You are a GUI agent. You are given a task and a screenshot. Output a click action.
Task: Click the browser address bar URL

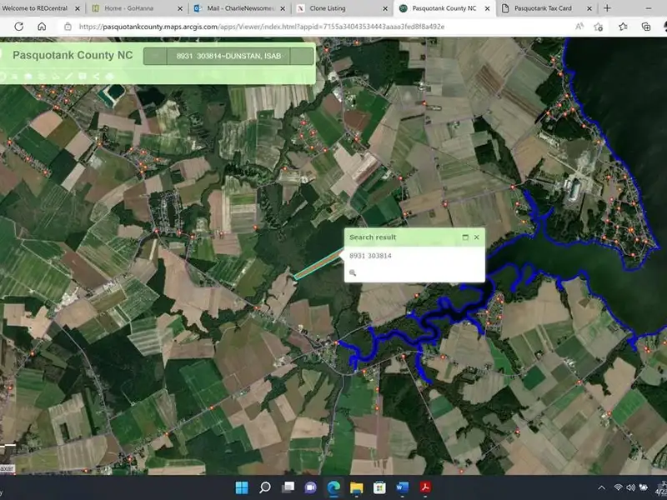292,27
